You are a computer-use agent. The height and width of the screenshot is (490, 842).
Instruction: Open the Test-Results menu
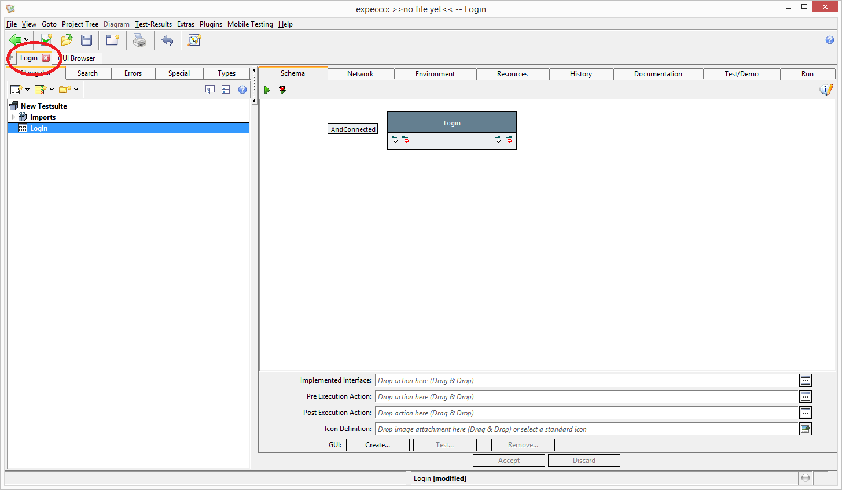153,24
